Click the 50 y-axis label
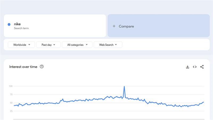This screenshot has height=120, width=213. click(11, 103)
